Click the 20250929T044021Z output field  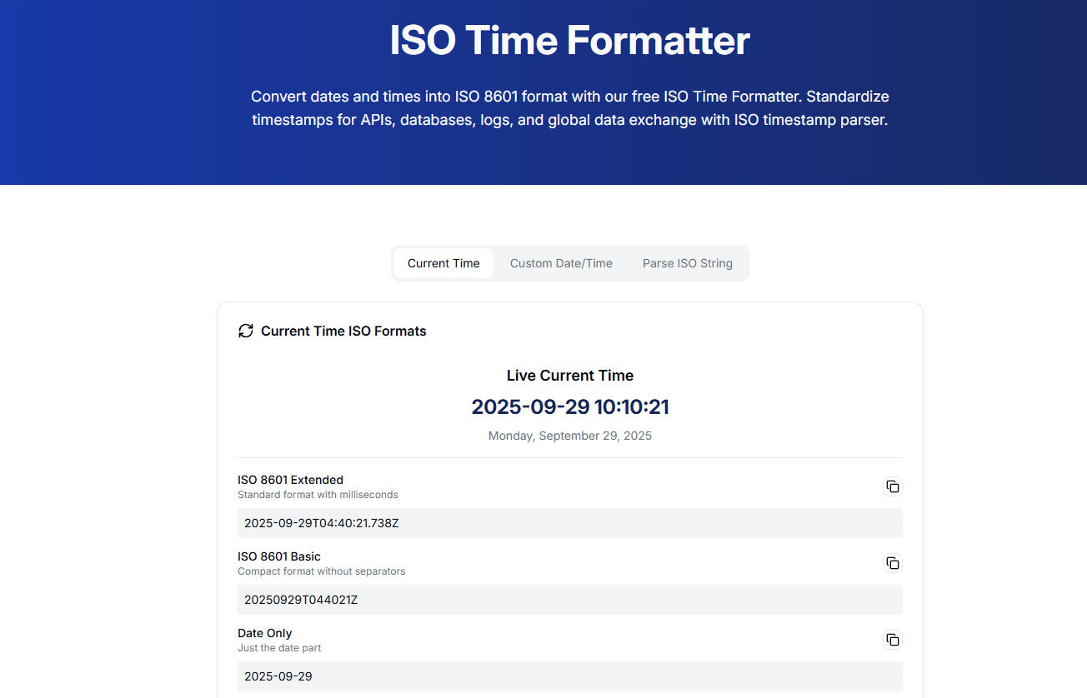[x=569, y=600]
